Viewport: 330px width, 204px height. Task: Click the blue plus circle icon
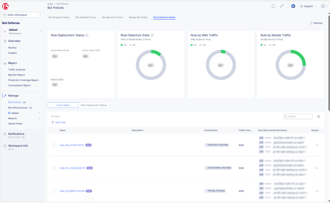point(293,6)
